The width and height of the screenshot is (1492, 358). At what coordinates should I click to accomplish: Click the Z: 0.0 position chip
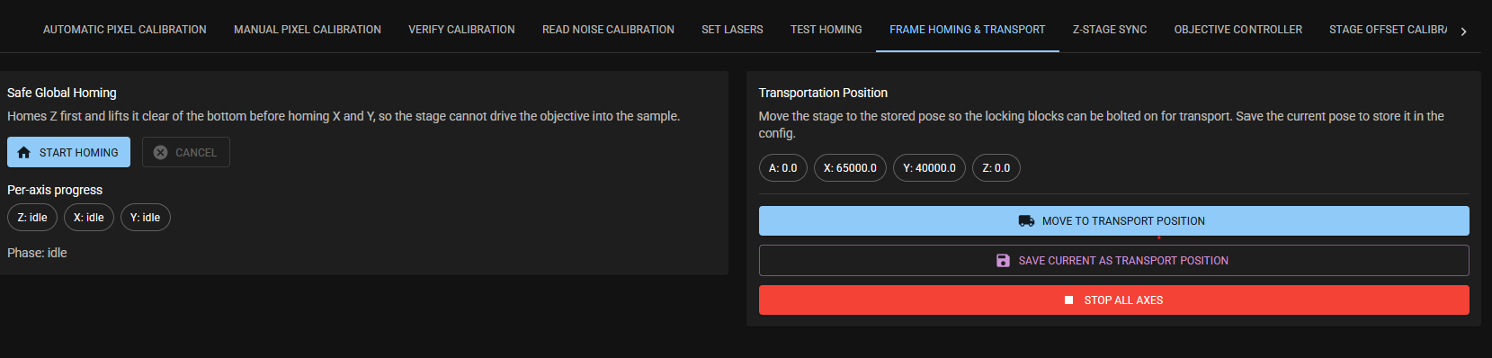[x=996, y=167]
